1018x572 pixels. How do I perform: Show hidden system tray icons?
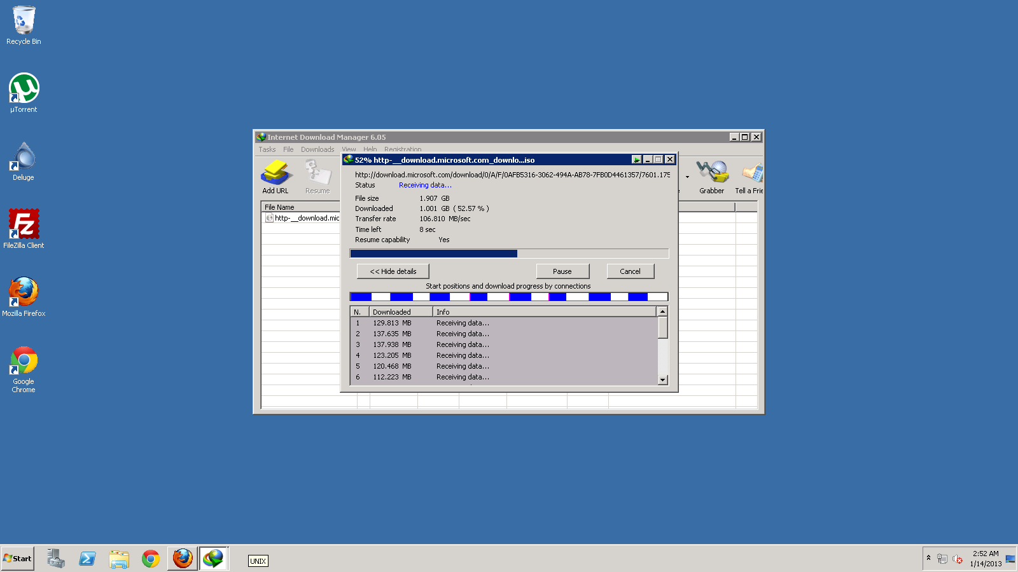[928, 558]
